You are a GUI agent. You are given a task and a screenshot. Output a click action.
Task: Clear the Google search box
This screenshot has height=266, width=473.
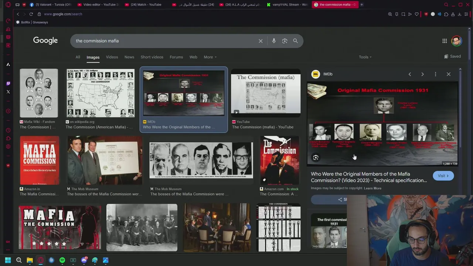(x=261, y=41)
